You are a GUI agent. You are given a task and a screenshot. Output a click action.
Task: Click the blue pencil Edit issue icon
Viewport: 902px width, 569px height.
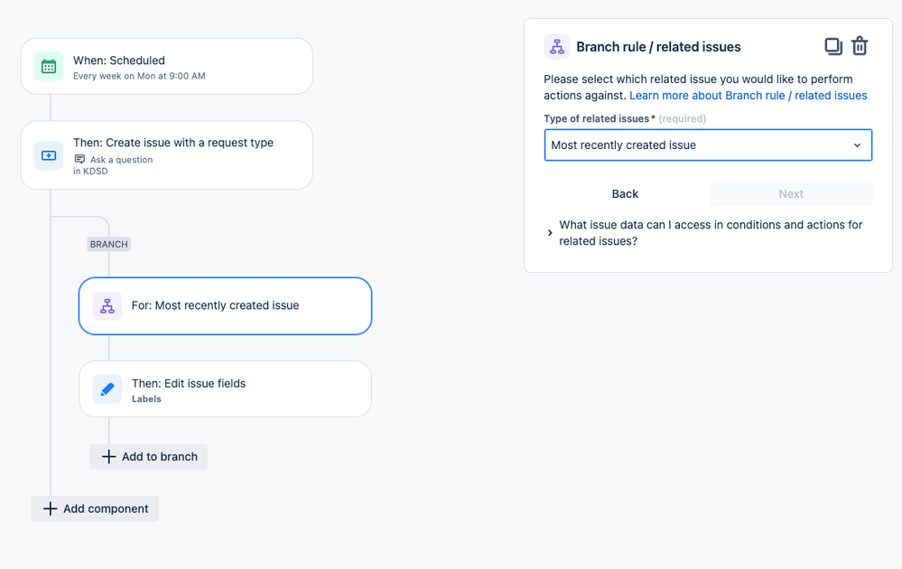pyautogui.click(x=107, y=389)
